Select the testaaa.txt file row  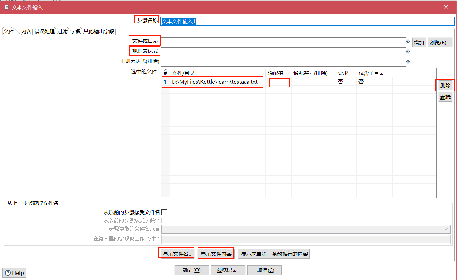click(x=214, y=82)
